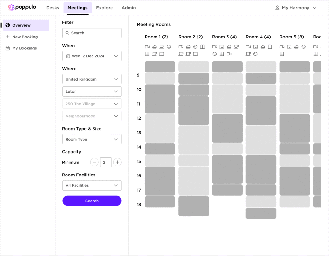Increase minimum capacity with the plus button

[118, 162]
